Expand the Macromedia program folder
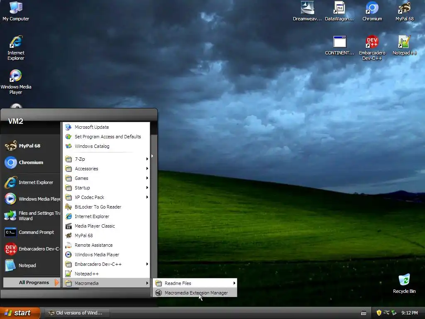The image size is (425, 319). tap(106, 283)
